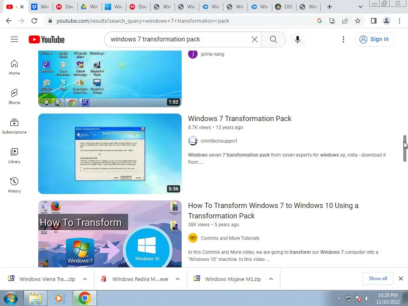Toggle the Chrome side panel
The height and width of the screenshot is (306, 408).
[374, 21]
